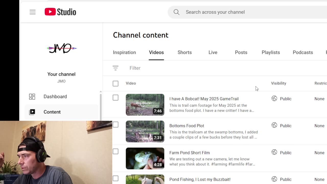Open 'Pond Fishing, I Lost my Buzzbait!' title
Viewport: 327px width, 184px height.
point(200,179)
